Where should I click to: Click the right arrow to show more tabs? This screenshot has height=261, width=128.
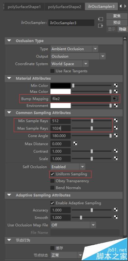pos(125,6)
